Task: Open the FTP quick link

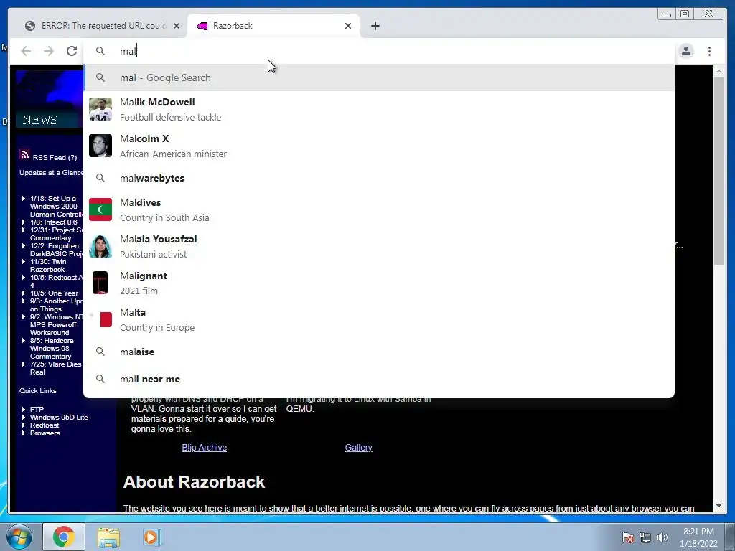Action: [37, 409]
